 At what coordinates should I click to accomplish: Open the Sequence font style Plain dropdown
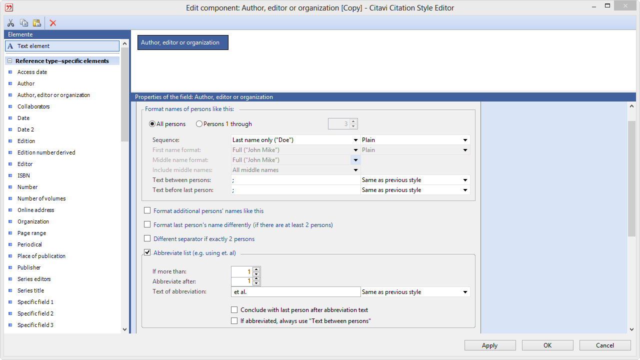(x=465, y=140)
